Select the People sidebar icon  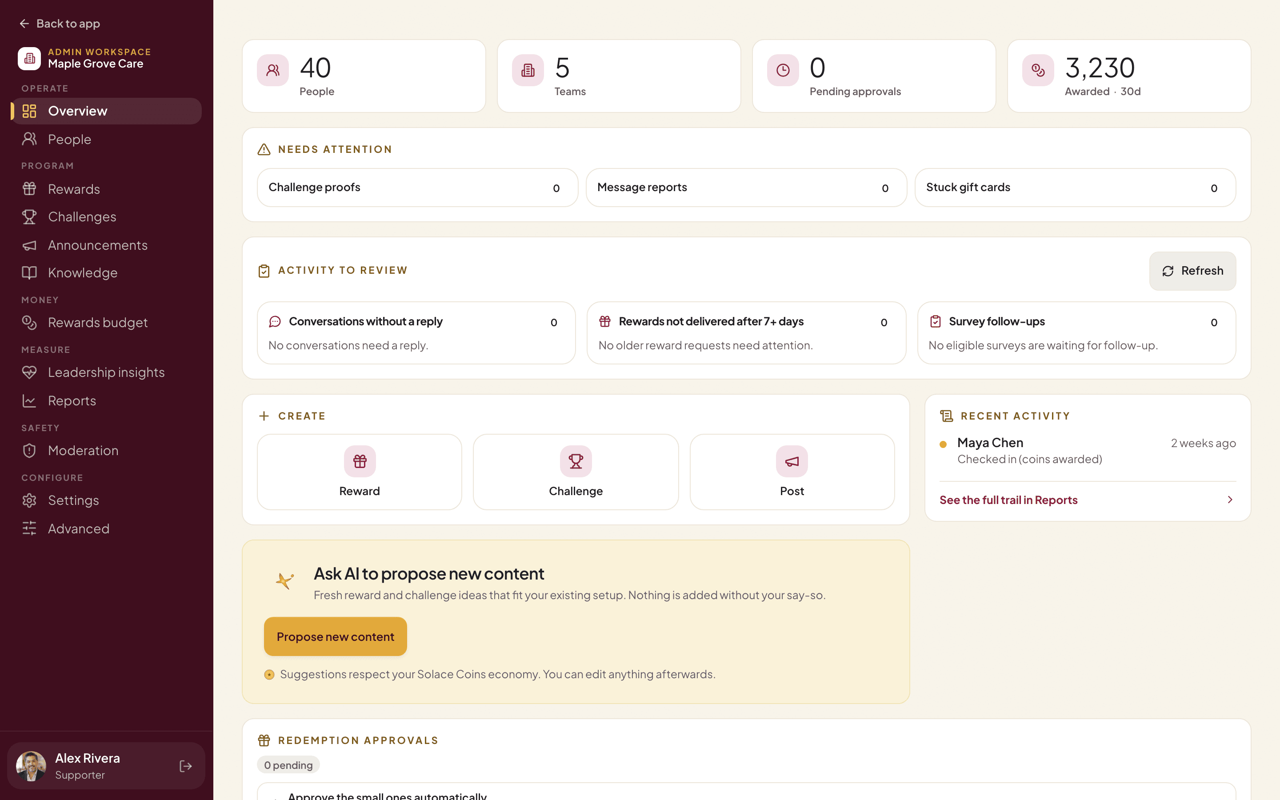point(29,139)
